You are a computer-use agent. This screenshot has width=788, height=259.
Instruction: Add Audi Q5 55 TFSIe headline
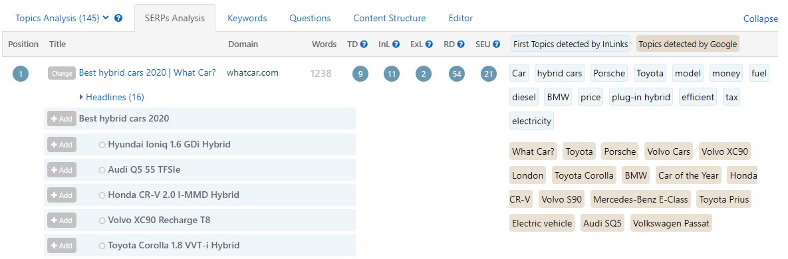point(62,169)
